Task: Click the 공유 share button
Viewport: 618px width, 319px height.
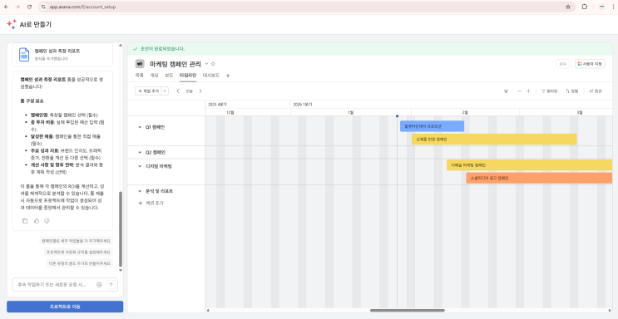Action: click(562, 64)
